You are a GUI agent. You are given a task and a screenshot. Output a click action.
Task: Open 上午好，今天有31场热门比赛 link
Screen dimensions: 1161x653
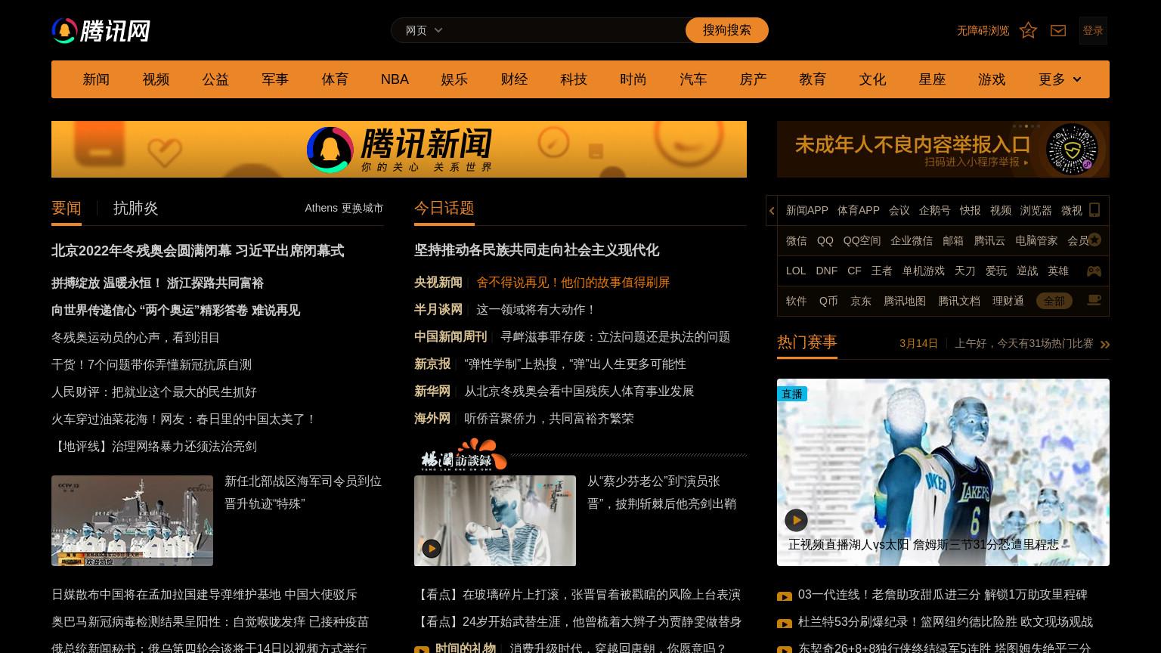[x=1023, y=343]
